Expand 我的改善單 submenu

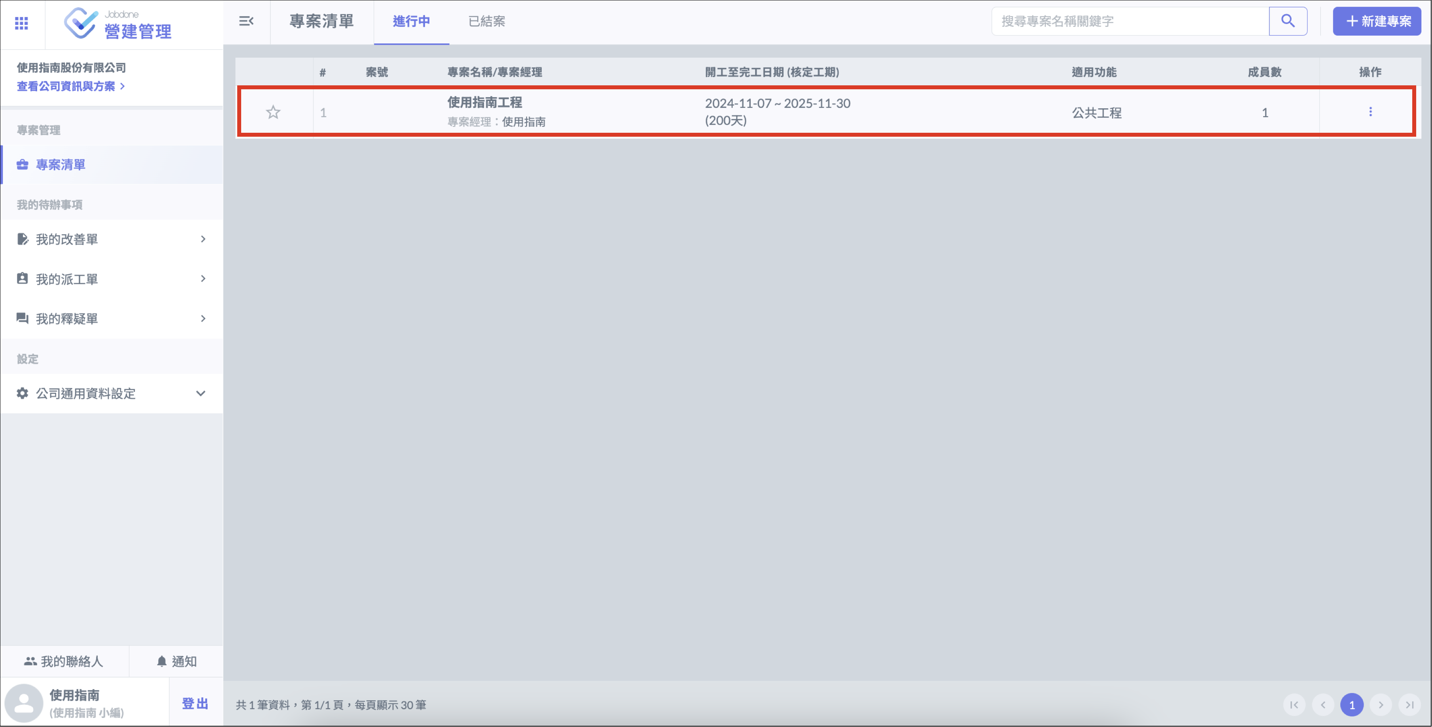pos(111,239)
